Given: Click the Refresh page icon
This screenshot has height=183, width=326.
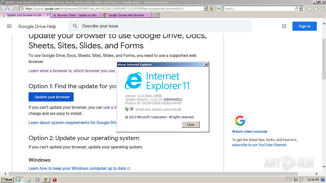Looking at the screenshot, I should coord(218,9).
